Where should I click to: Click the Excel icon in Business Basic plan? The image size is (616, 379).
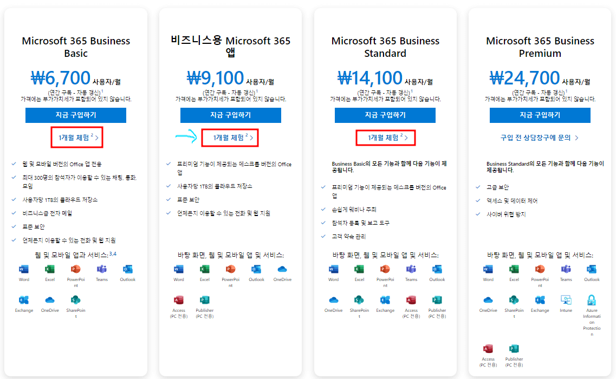pos(50,270)
